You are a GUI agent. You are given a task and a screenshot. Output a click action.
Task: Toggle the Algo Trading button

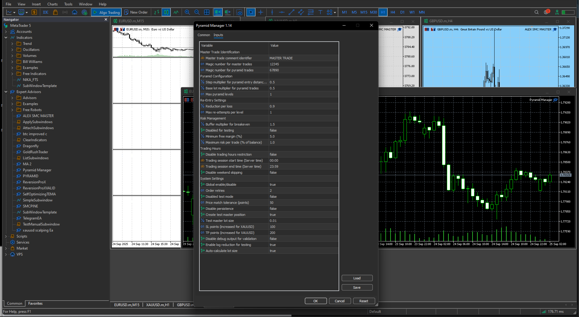(106, 12)
